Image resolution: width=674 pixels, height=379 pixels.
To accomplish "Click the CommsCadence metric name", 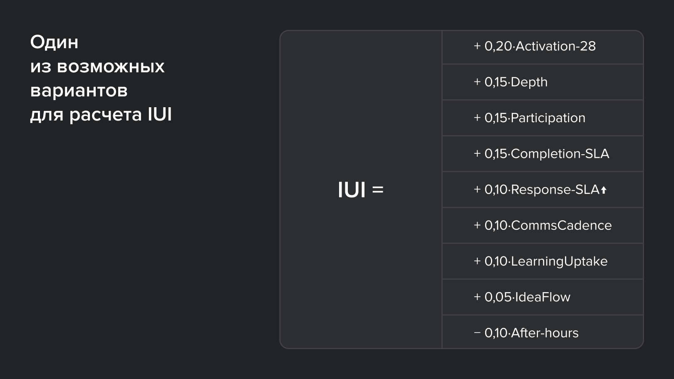I will (x=561, y=226).
